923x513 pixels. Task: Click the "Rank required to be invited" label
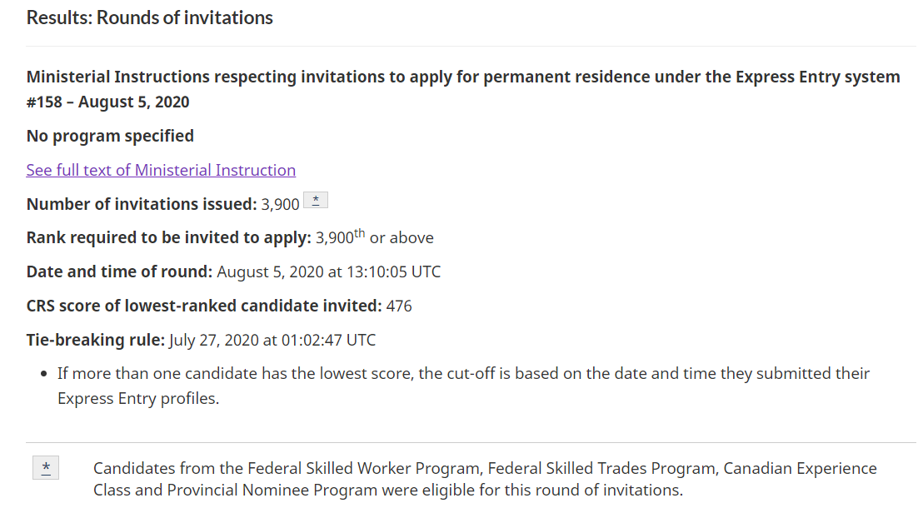click(169, 237)
